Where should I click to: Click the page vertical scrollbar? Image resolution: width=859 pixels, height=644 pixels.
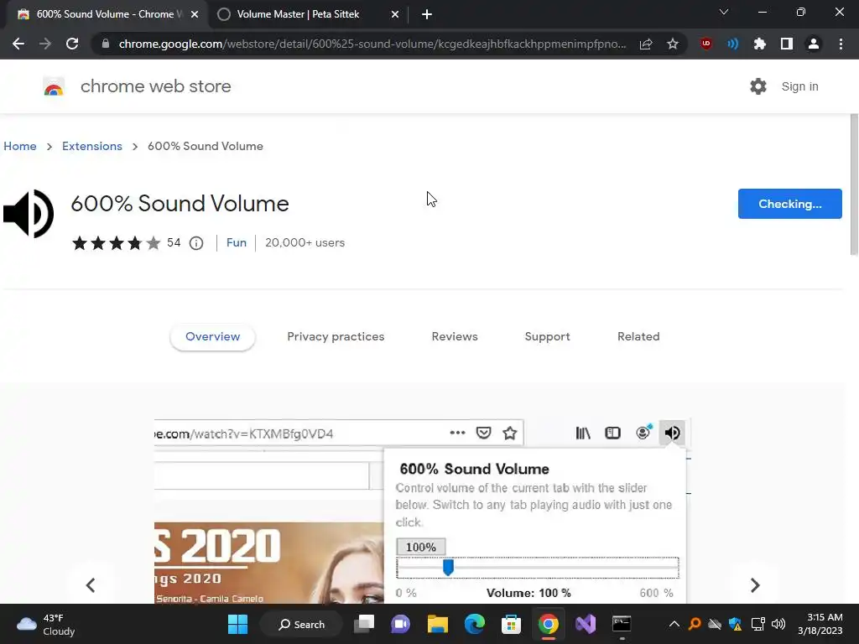coord(854,184)
